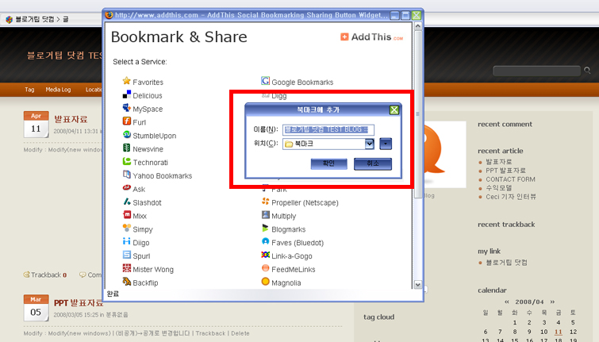Open the Tag menu on blog
The image size is (599, 342).
pyautogui.click(x=29, y=90)
